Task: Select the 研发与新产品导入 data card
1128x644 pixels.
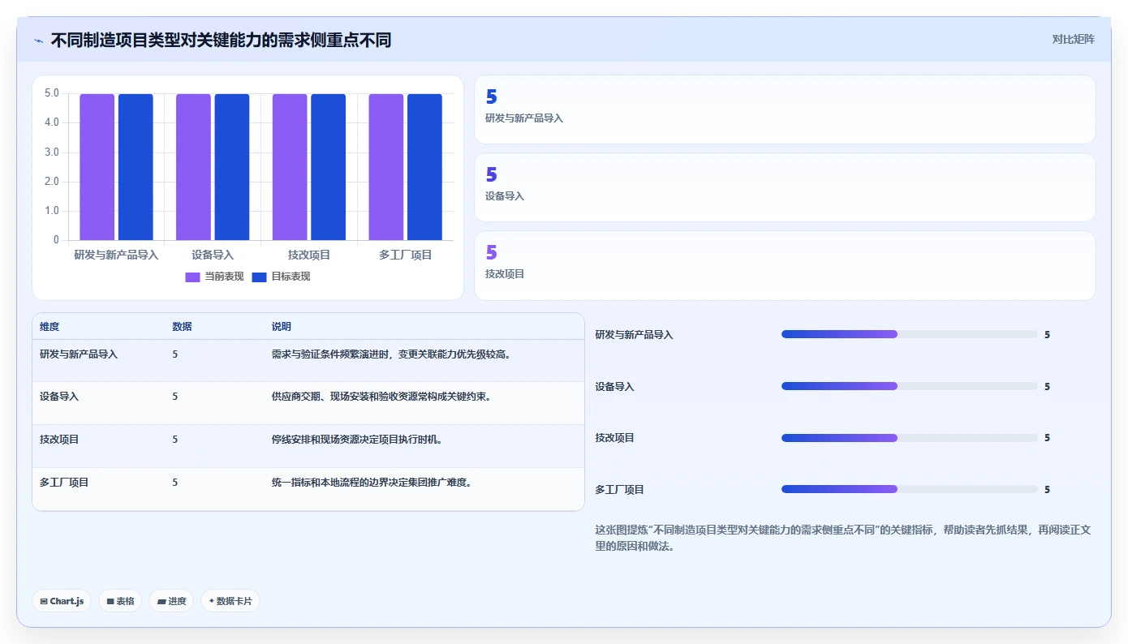Action: click(785, 109)
